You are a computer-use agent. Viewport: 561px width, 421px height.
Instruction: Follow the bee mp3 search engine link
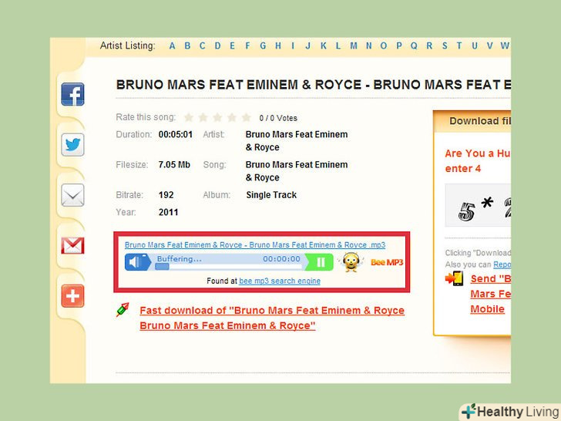(280, 281)
